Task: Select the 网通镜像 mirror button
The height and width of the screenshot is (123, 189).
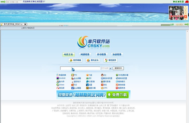Action: tap(85, 54)
